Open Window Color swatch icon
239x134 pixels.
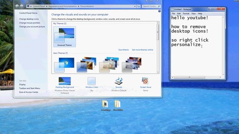[91, 81]
